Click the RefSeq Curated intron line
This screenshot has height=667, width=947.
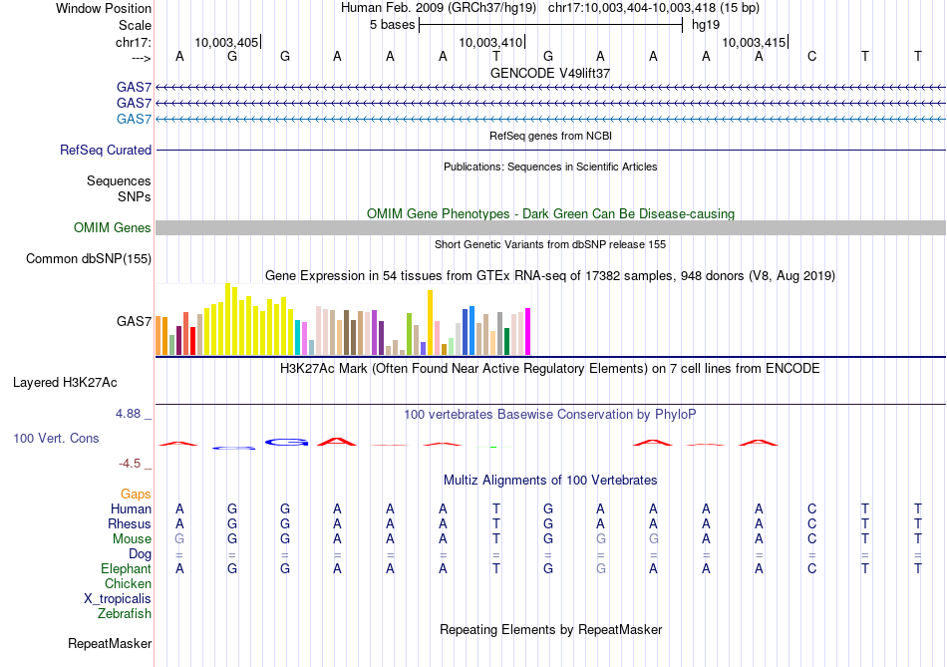[550, 150]
